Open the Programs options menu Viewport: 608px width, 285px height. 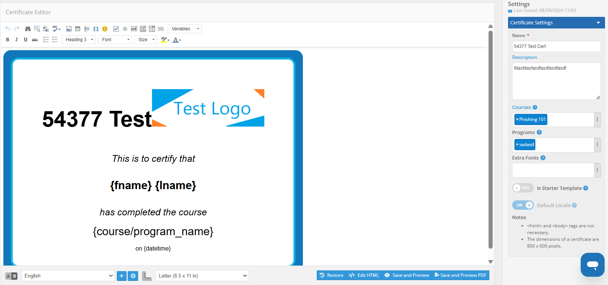[x=597, y=145]
